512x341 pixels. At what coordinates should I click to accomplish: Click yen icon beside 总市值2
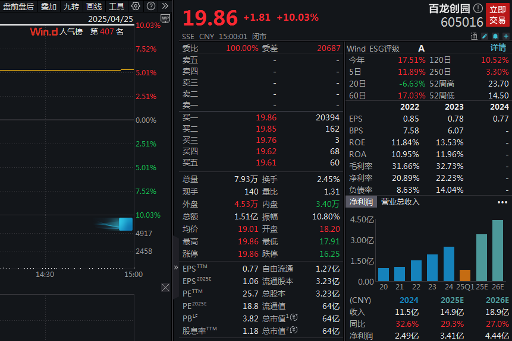click(x=294, y=330)
